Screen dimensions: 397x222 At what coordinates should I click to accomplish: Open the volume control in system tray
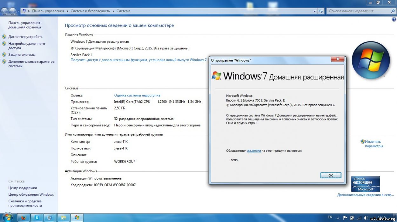tap(366, 218)
